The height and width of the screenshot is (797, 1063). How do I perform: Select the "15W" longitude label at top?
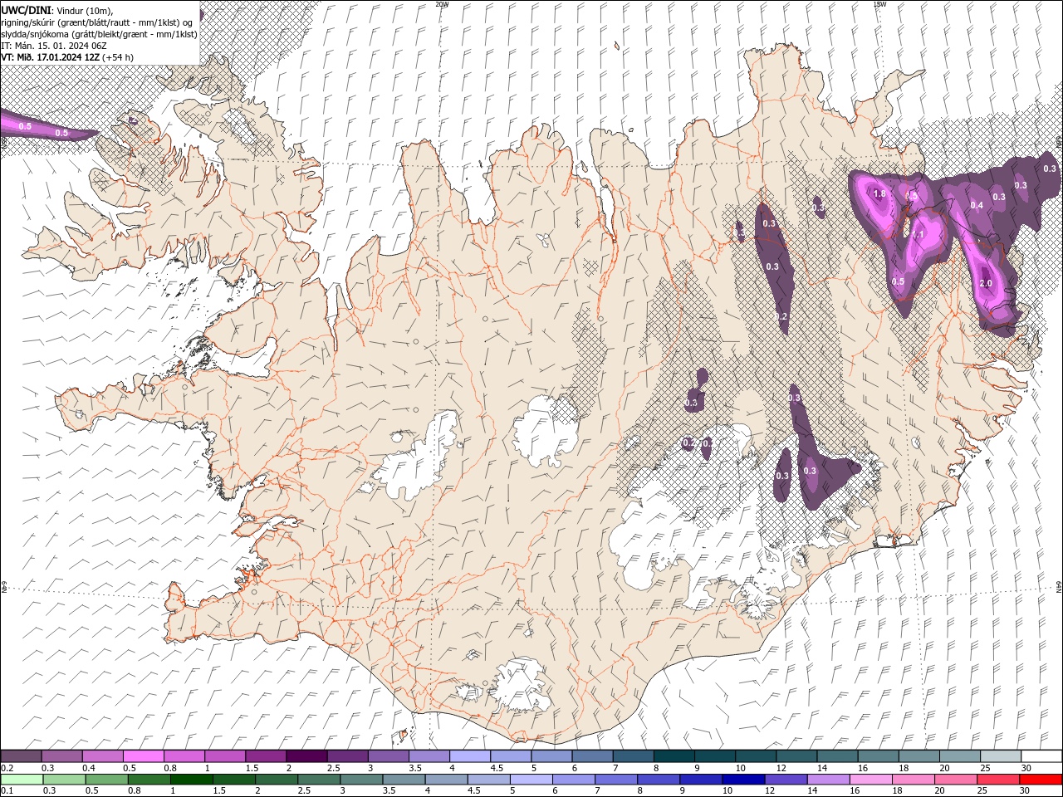[879, 4]
